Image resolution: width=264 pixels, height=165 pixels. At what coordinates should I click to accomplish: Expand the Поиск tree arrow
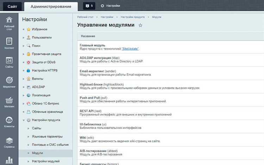point(24,46)
